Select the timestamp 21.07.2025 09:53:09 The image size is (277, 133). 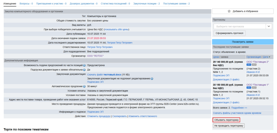(258, 75)
